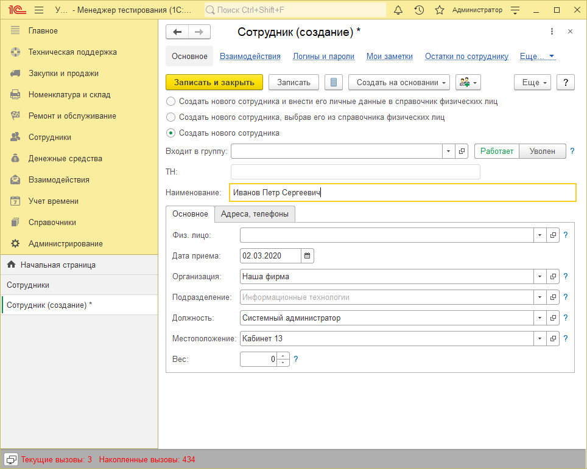Viewport: 587px width, 469px height.
Task: Open the history clock icon
Action: pyautogui.click(x=419, y=10)
